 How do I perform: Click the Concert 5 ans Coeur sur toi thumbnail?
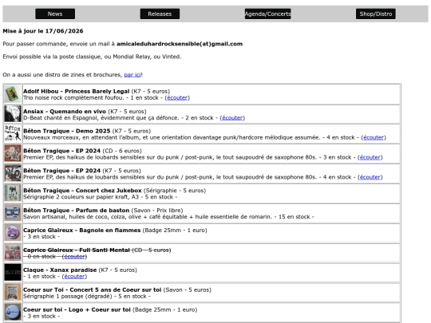click(13, 293)
